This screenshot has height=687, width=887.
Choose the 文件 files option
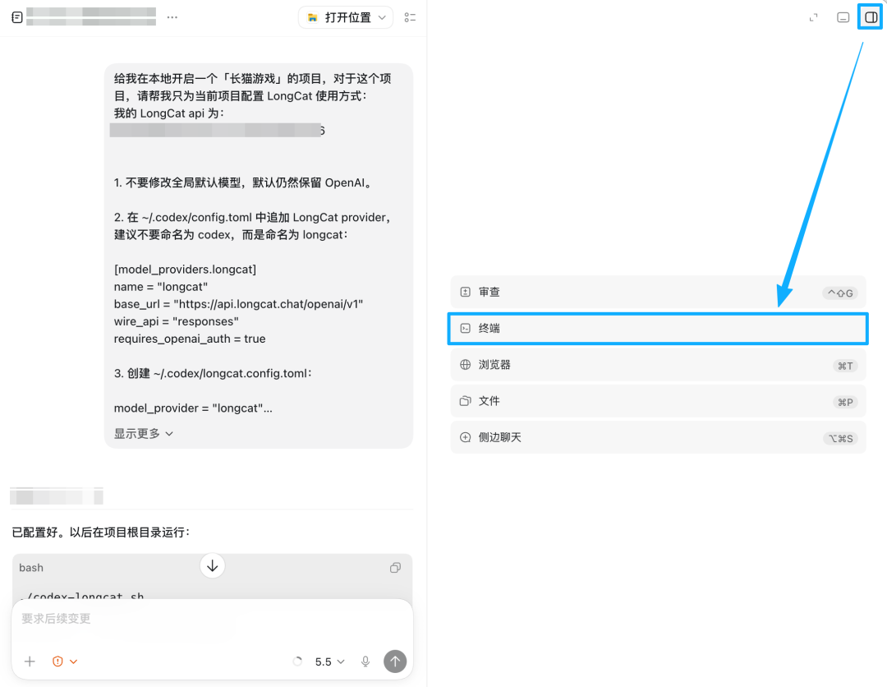[x=658, y=401]
